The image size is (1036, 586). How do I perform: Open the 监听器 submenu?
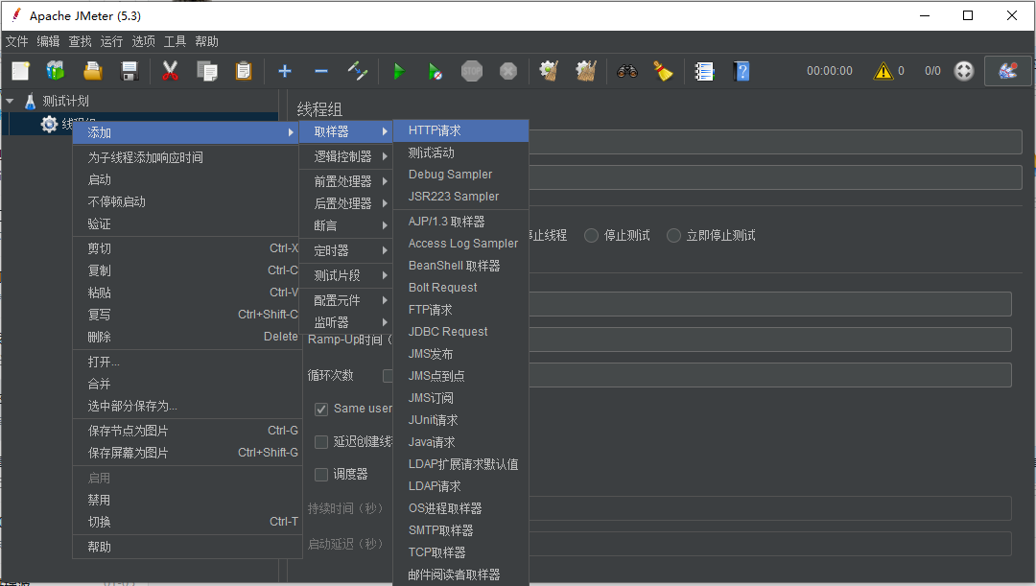pyautogui.click(x=345, y=322)
